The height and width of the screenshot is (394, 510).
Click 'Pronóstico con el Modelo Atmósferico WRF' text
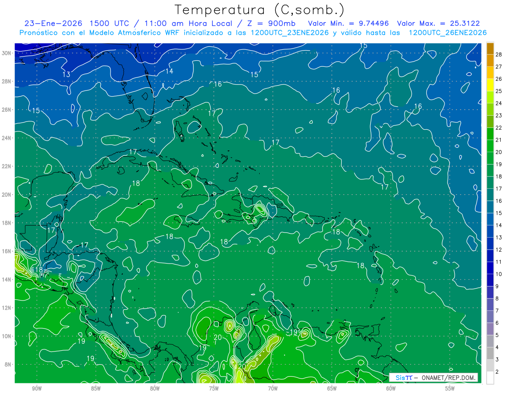[100, 32]
